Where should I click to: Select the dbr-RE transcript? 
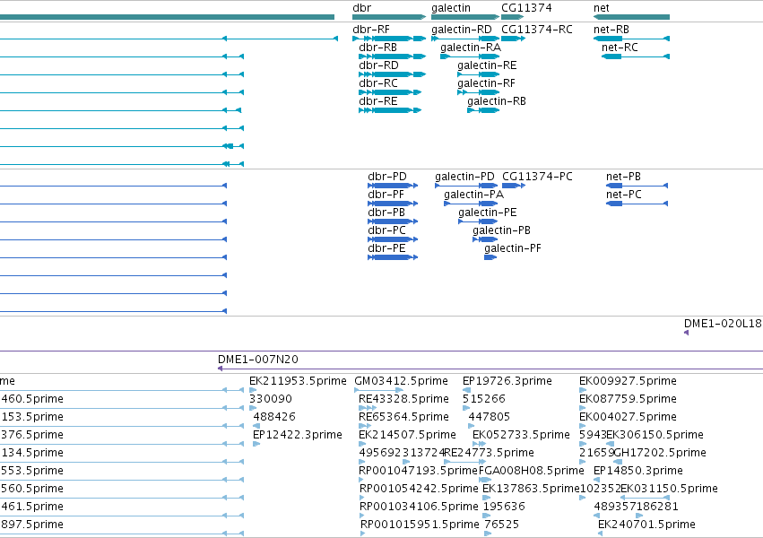point(390,110)
